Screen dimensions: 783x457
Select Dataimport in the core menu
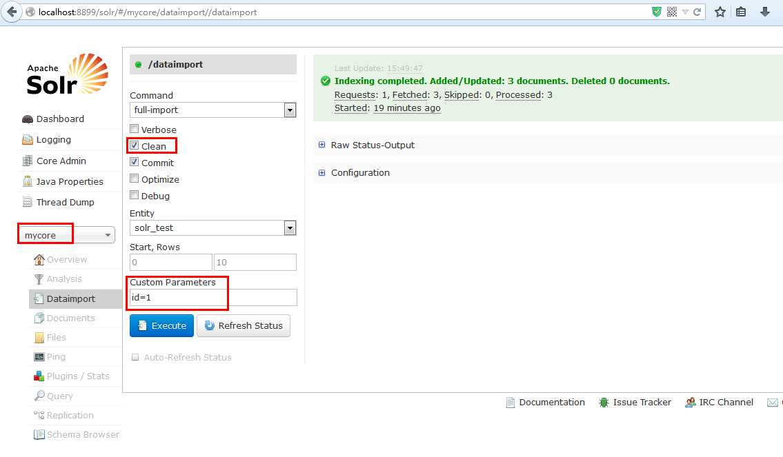click(x=75, y=299)
